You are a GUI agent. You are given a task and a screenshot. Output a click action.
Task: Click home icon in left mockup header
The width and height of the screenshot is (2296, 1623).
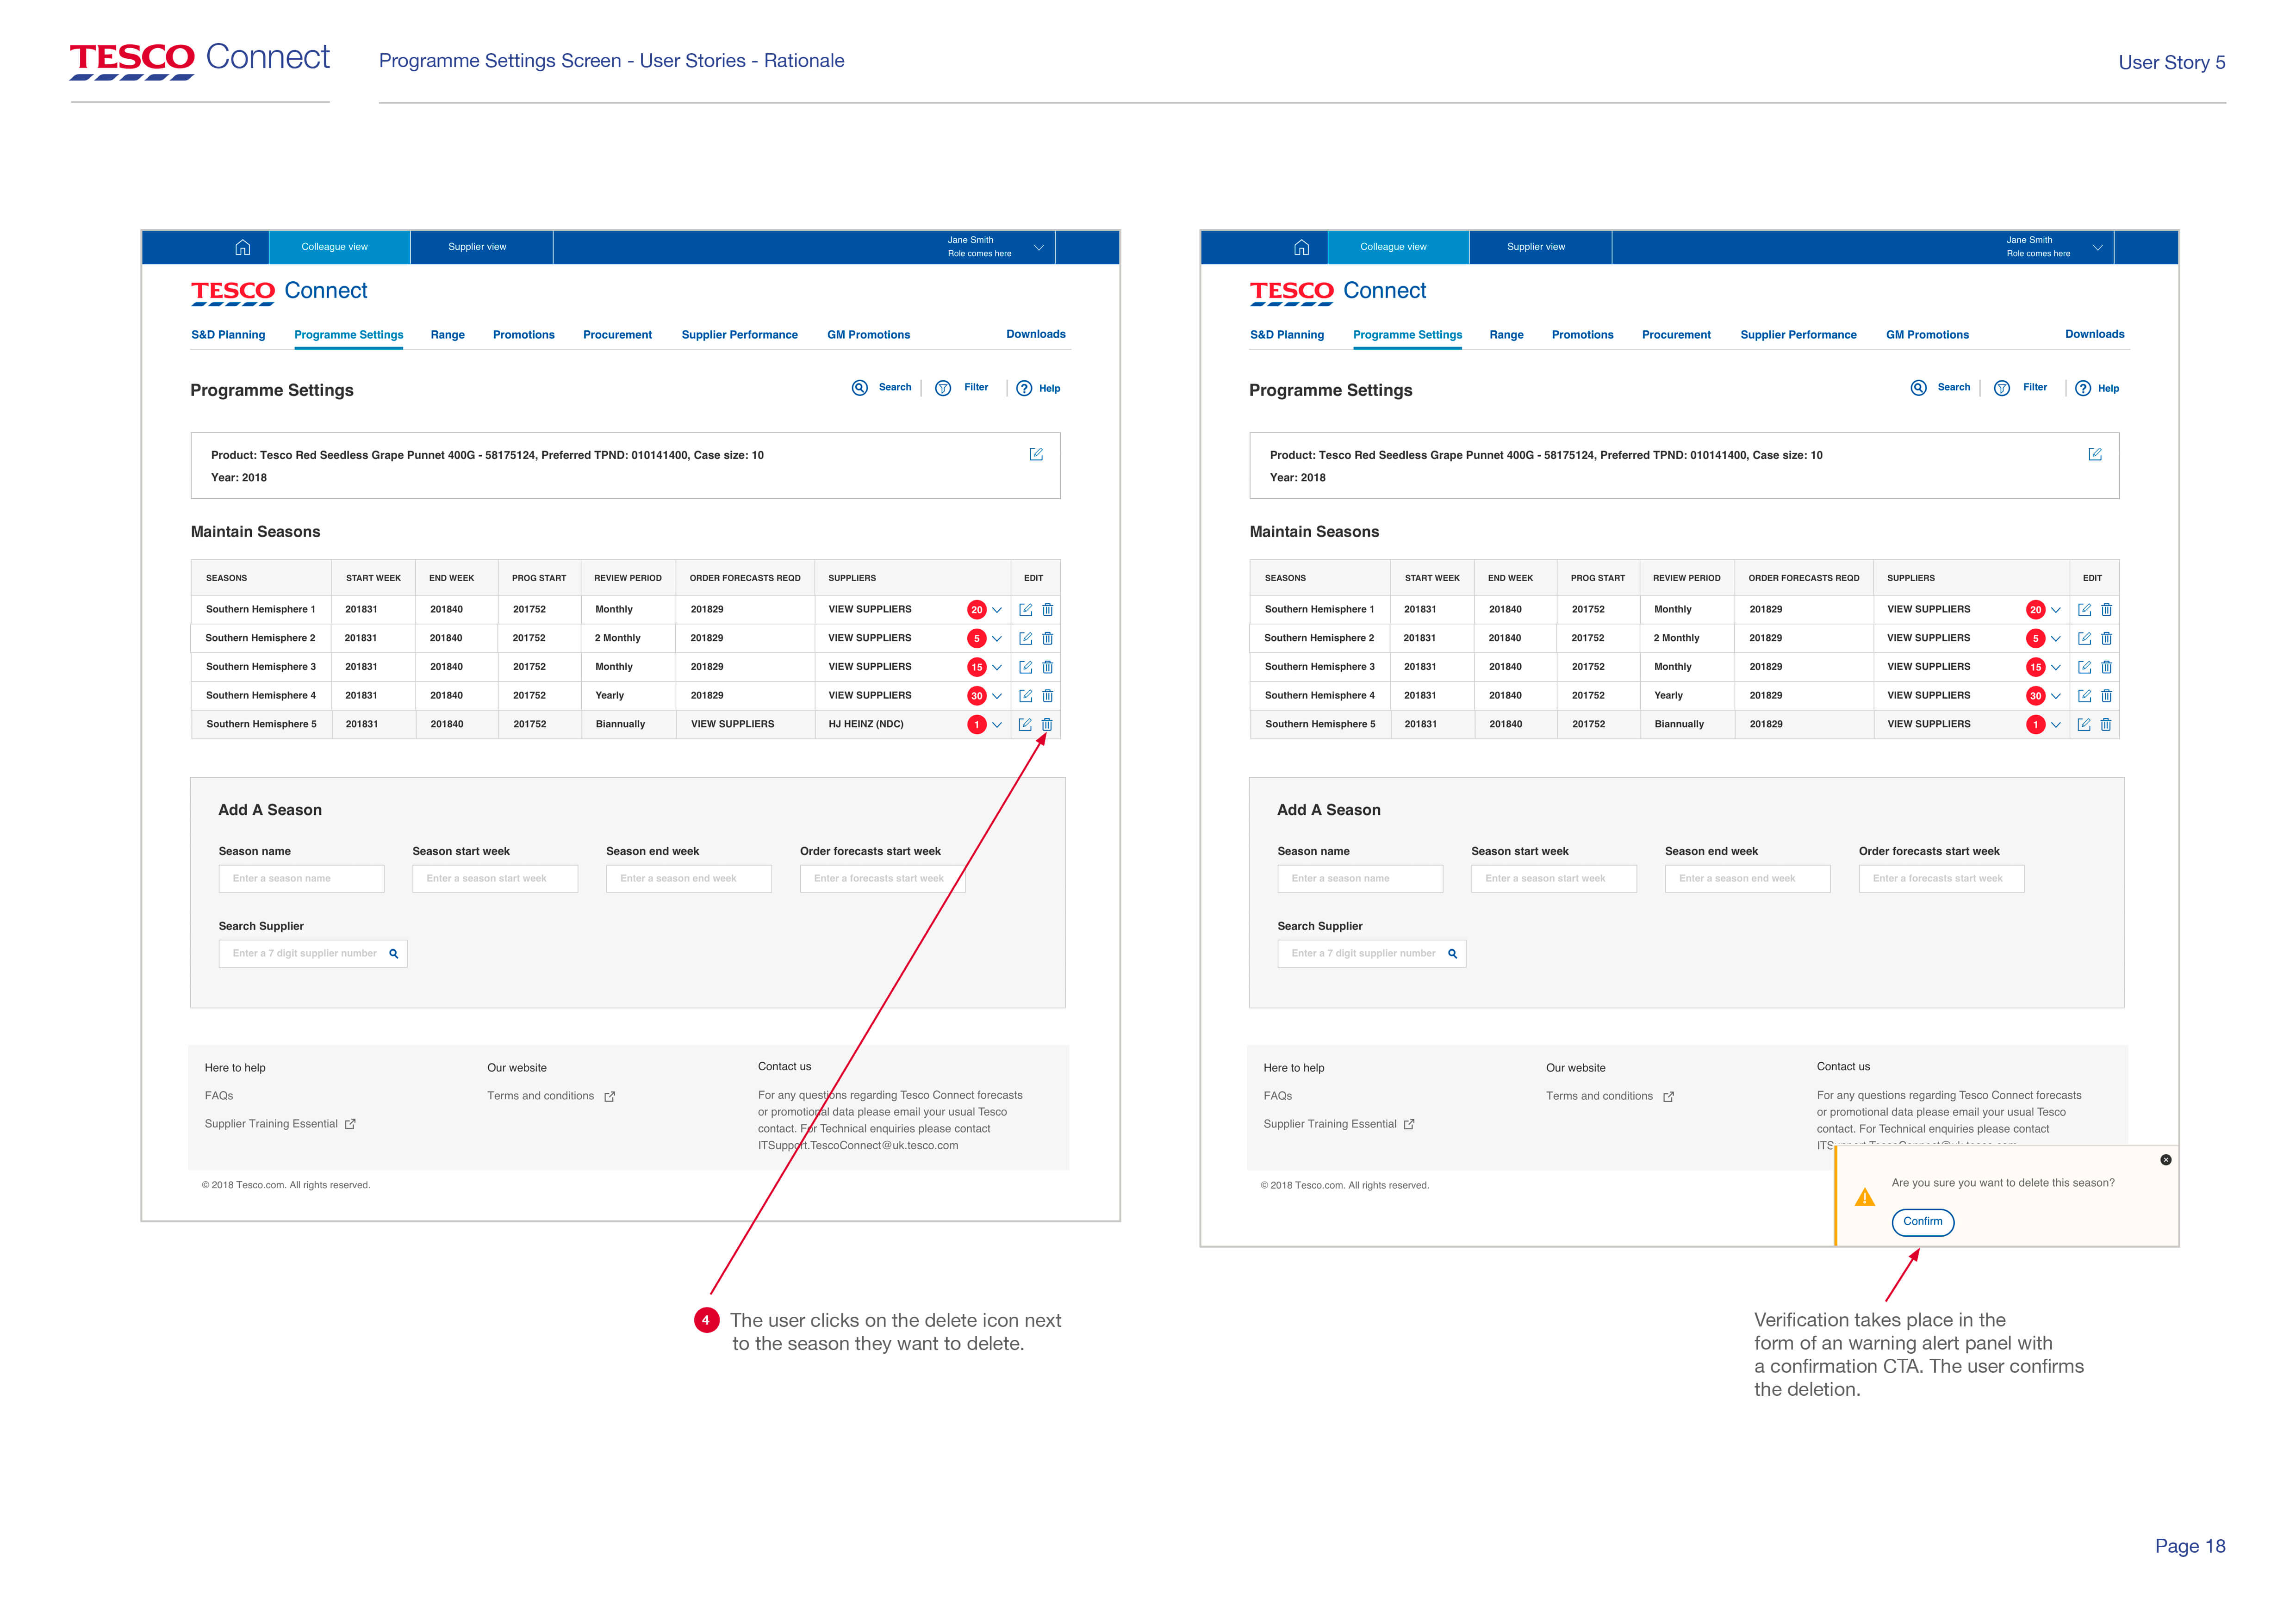pyautogui.click(x=242, y=247)
